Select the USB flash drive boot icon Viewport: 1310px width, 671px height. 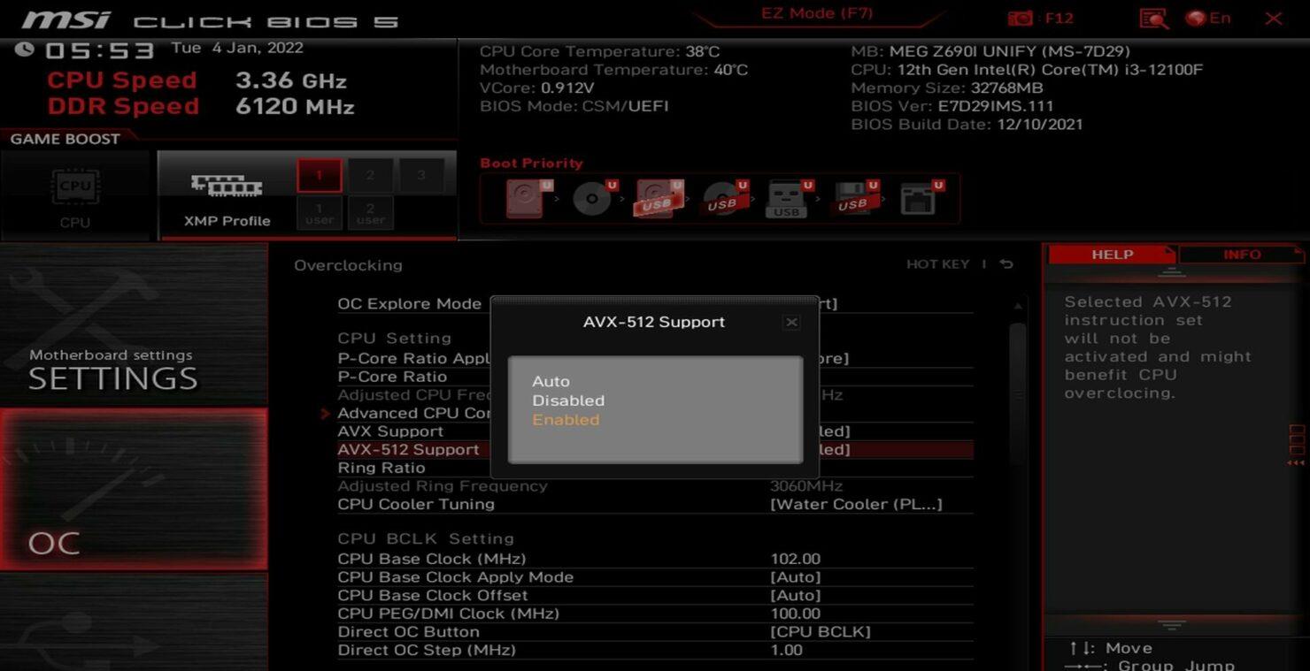[787, 197]
